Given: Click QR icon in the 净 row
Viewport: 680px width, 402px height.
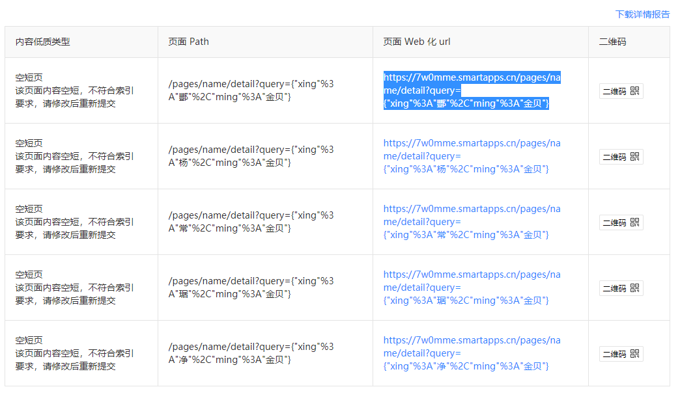Looking at the screenshot, I should [634, 354].
